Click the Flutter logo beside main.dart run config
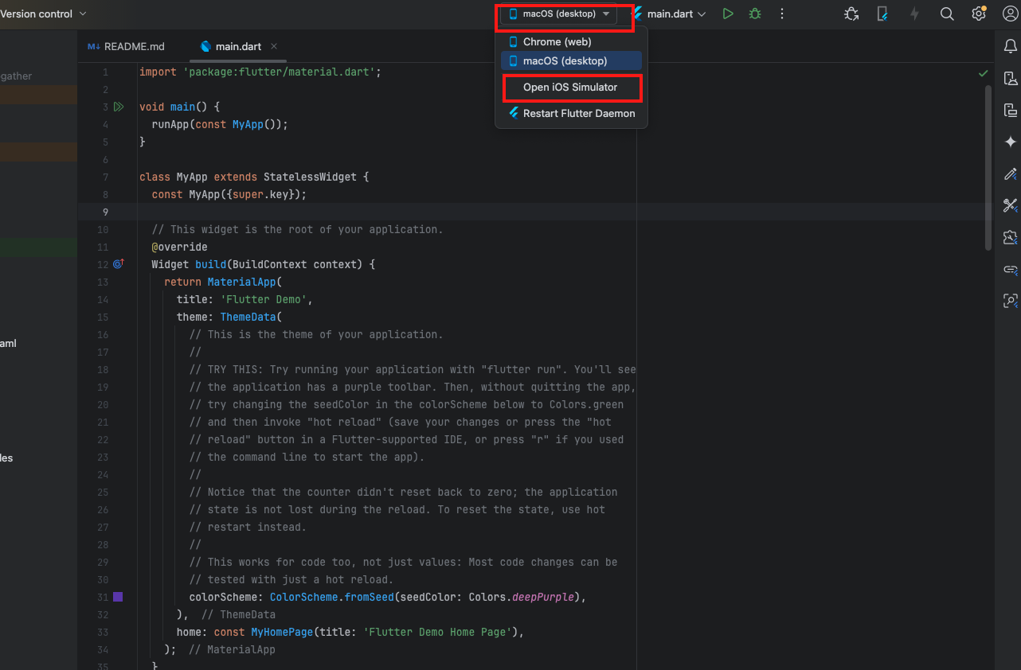1021x670 pixels. tap(637, 14)
